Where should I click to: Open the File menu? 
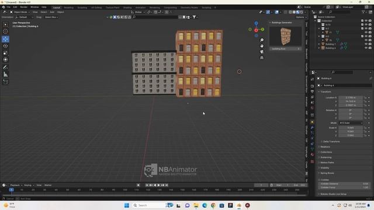(x=8, y=7)
